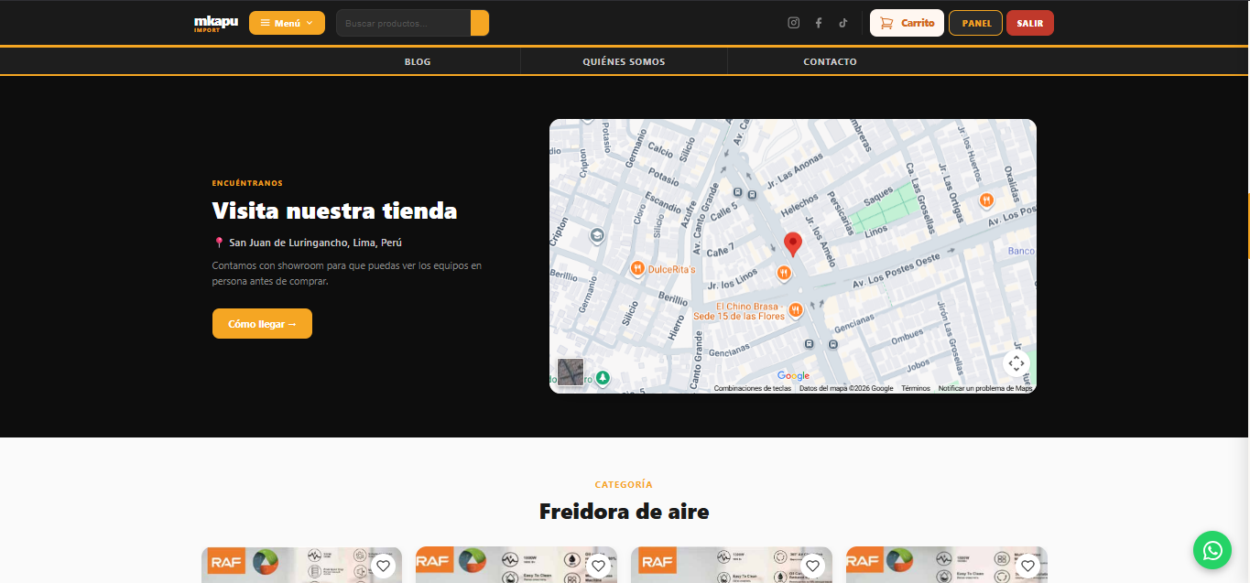Select DulceRita's restaurant marker on map

[x=638, y=269]
